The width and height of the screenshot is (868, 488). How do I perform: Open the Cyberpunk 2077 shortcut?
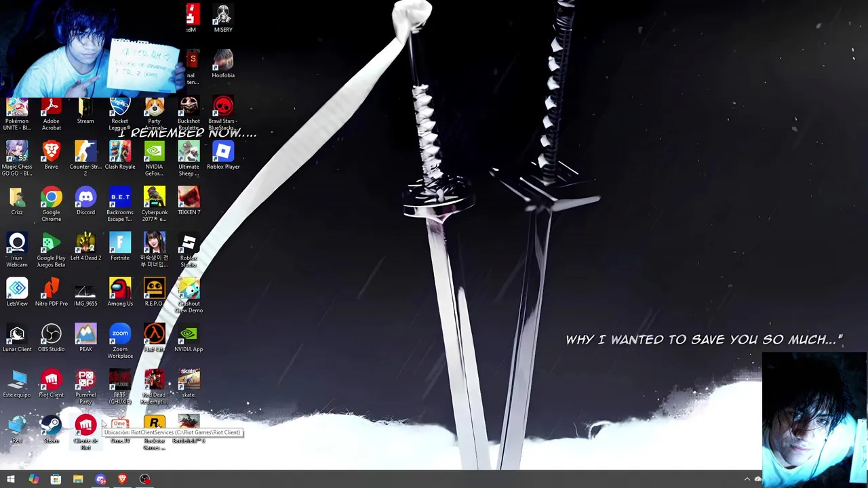(155, 205)
